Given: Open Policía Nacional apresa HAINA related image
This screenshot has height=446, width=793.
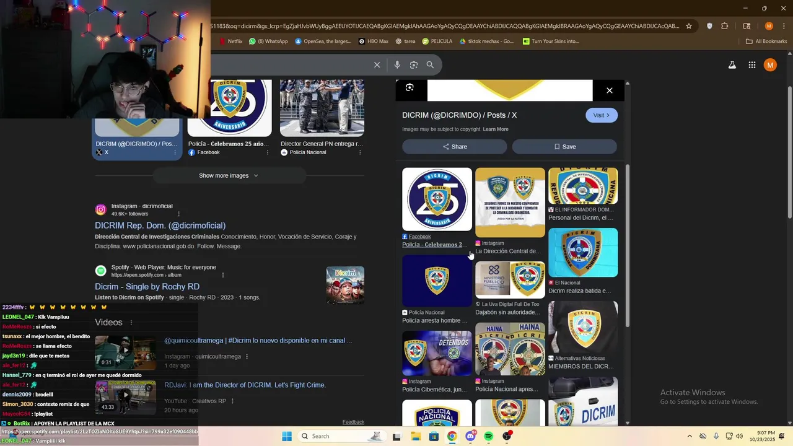Looking at the screenshot, I should (x=510, y=349).
